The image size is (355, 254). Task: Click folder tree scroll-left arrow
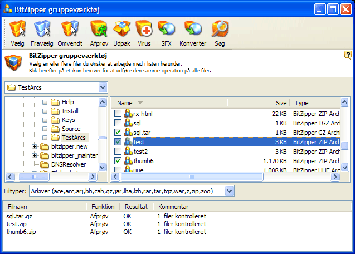click(10, 177)
